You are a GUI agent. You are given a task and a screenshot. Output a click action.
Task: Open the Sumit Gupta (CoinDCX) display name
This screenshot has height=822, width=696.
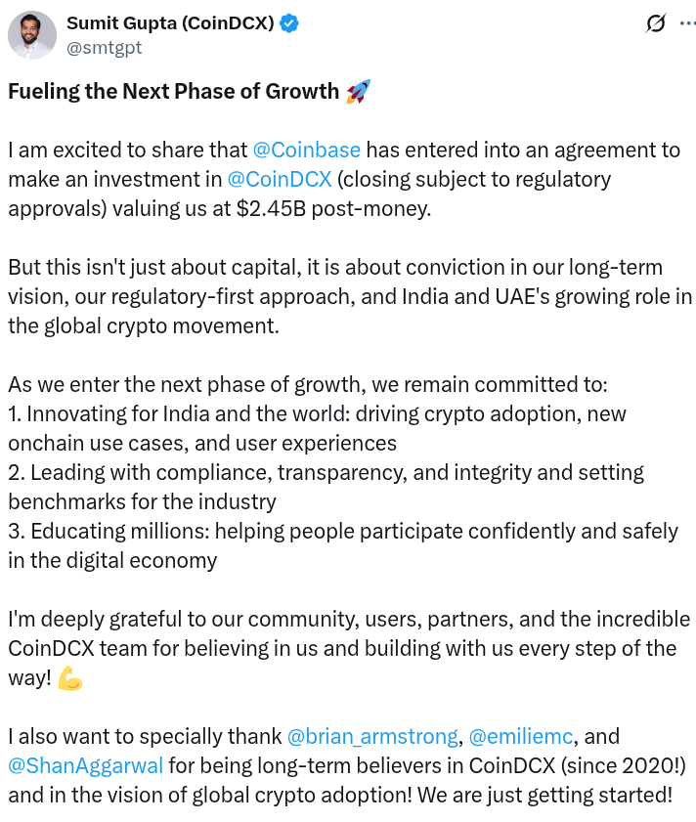pyautogui.click(x=170, y=23)
